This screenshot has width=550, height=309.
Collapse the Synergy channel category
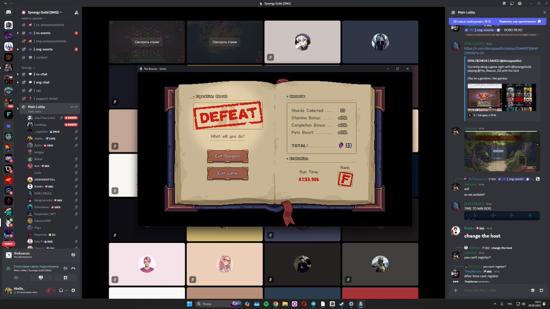point(27,68)
